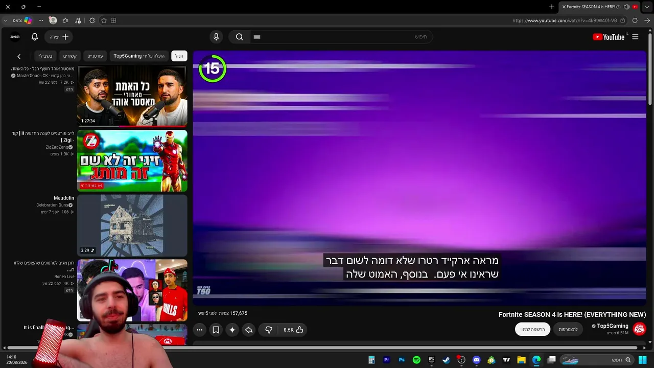654x368 pixels.
Task: Show more filter chips with the arrow
Action: (x=19, y=56)
